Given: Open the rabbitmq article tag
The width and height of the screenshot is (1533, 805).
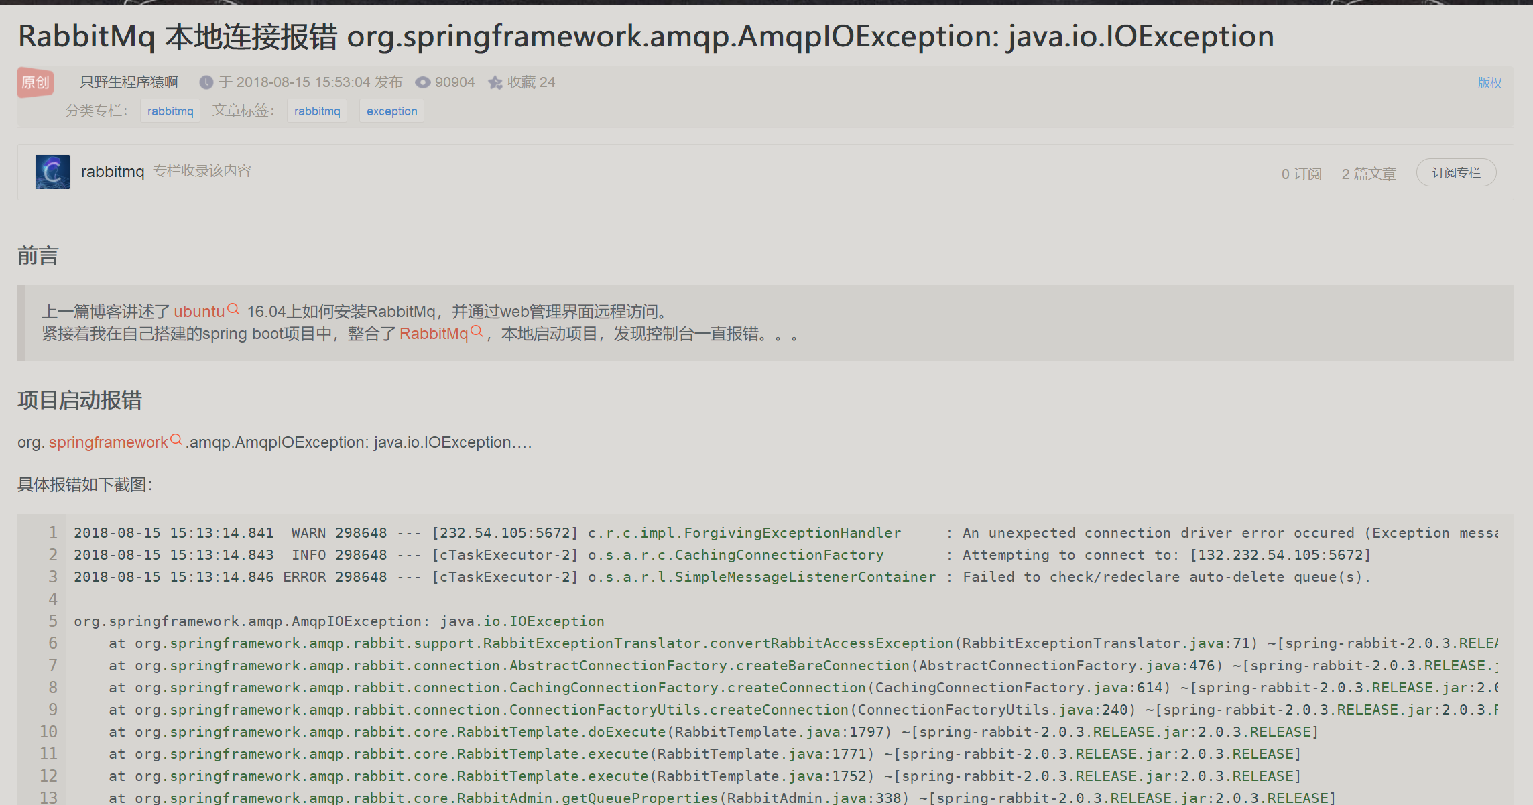Looking at the screenshot, I should 317,111.
